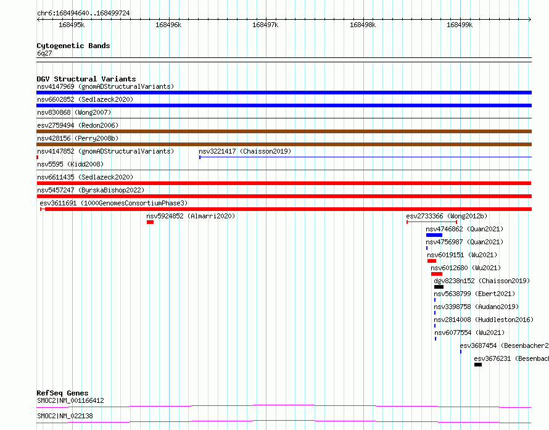Screen dimensions: 549x430
Task: Click the 168497k ruler tick label
Action: pyautogui.click(x=265, y=25)
